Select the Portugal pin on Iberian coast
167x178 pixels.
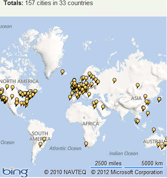coord(70,97)
